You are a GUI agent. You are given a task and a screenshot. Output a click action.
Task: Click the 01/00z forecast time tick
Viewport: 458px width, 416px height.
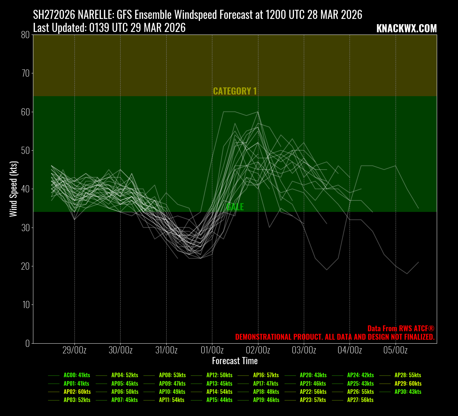212,350
